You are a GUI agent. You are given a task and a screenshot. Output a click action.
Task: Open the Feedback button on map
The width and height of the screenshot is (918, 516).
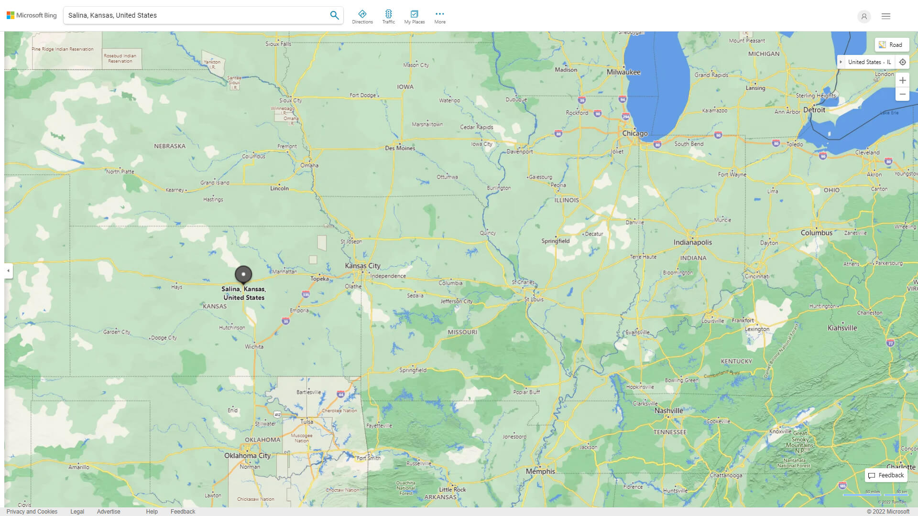[x=885, y=475]
